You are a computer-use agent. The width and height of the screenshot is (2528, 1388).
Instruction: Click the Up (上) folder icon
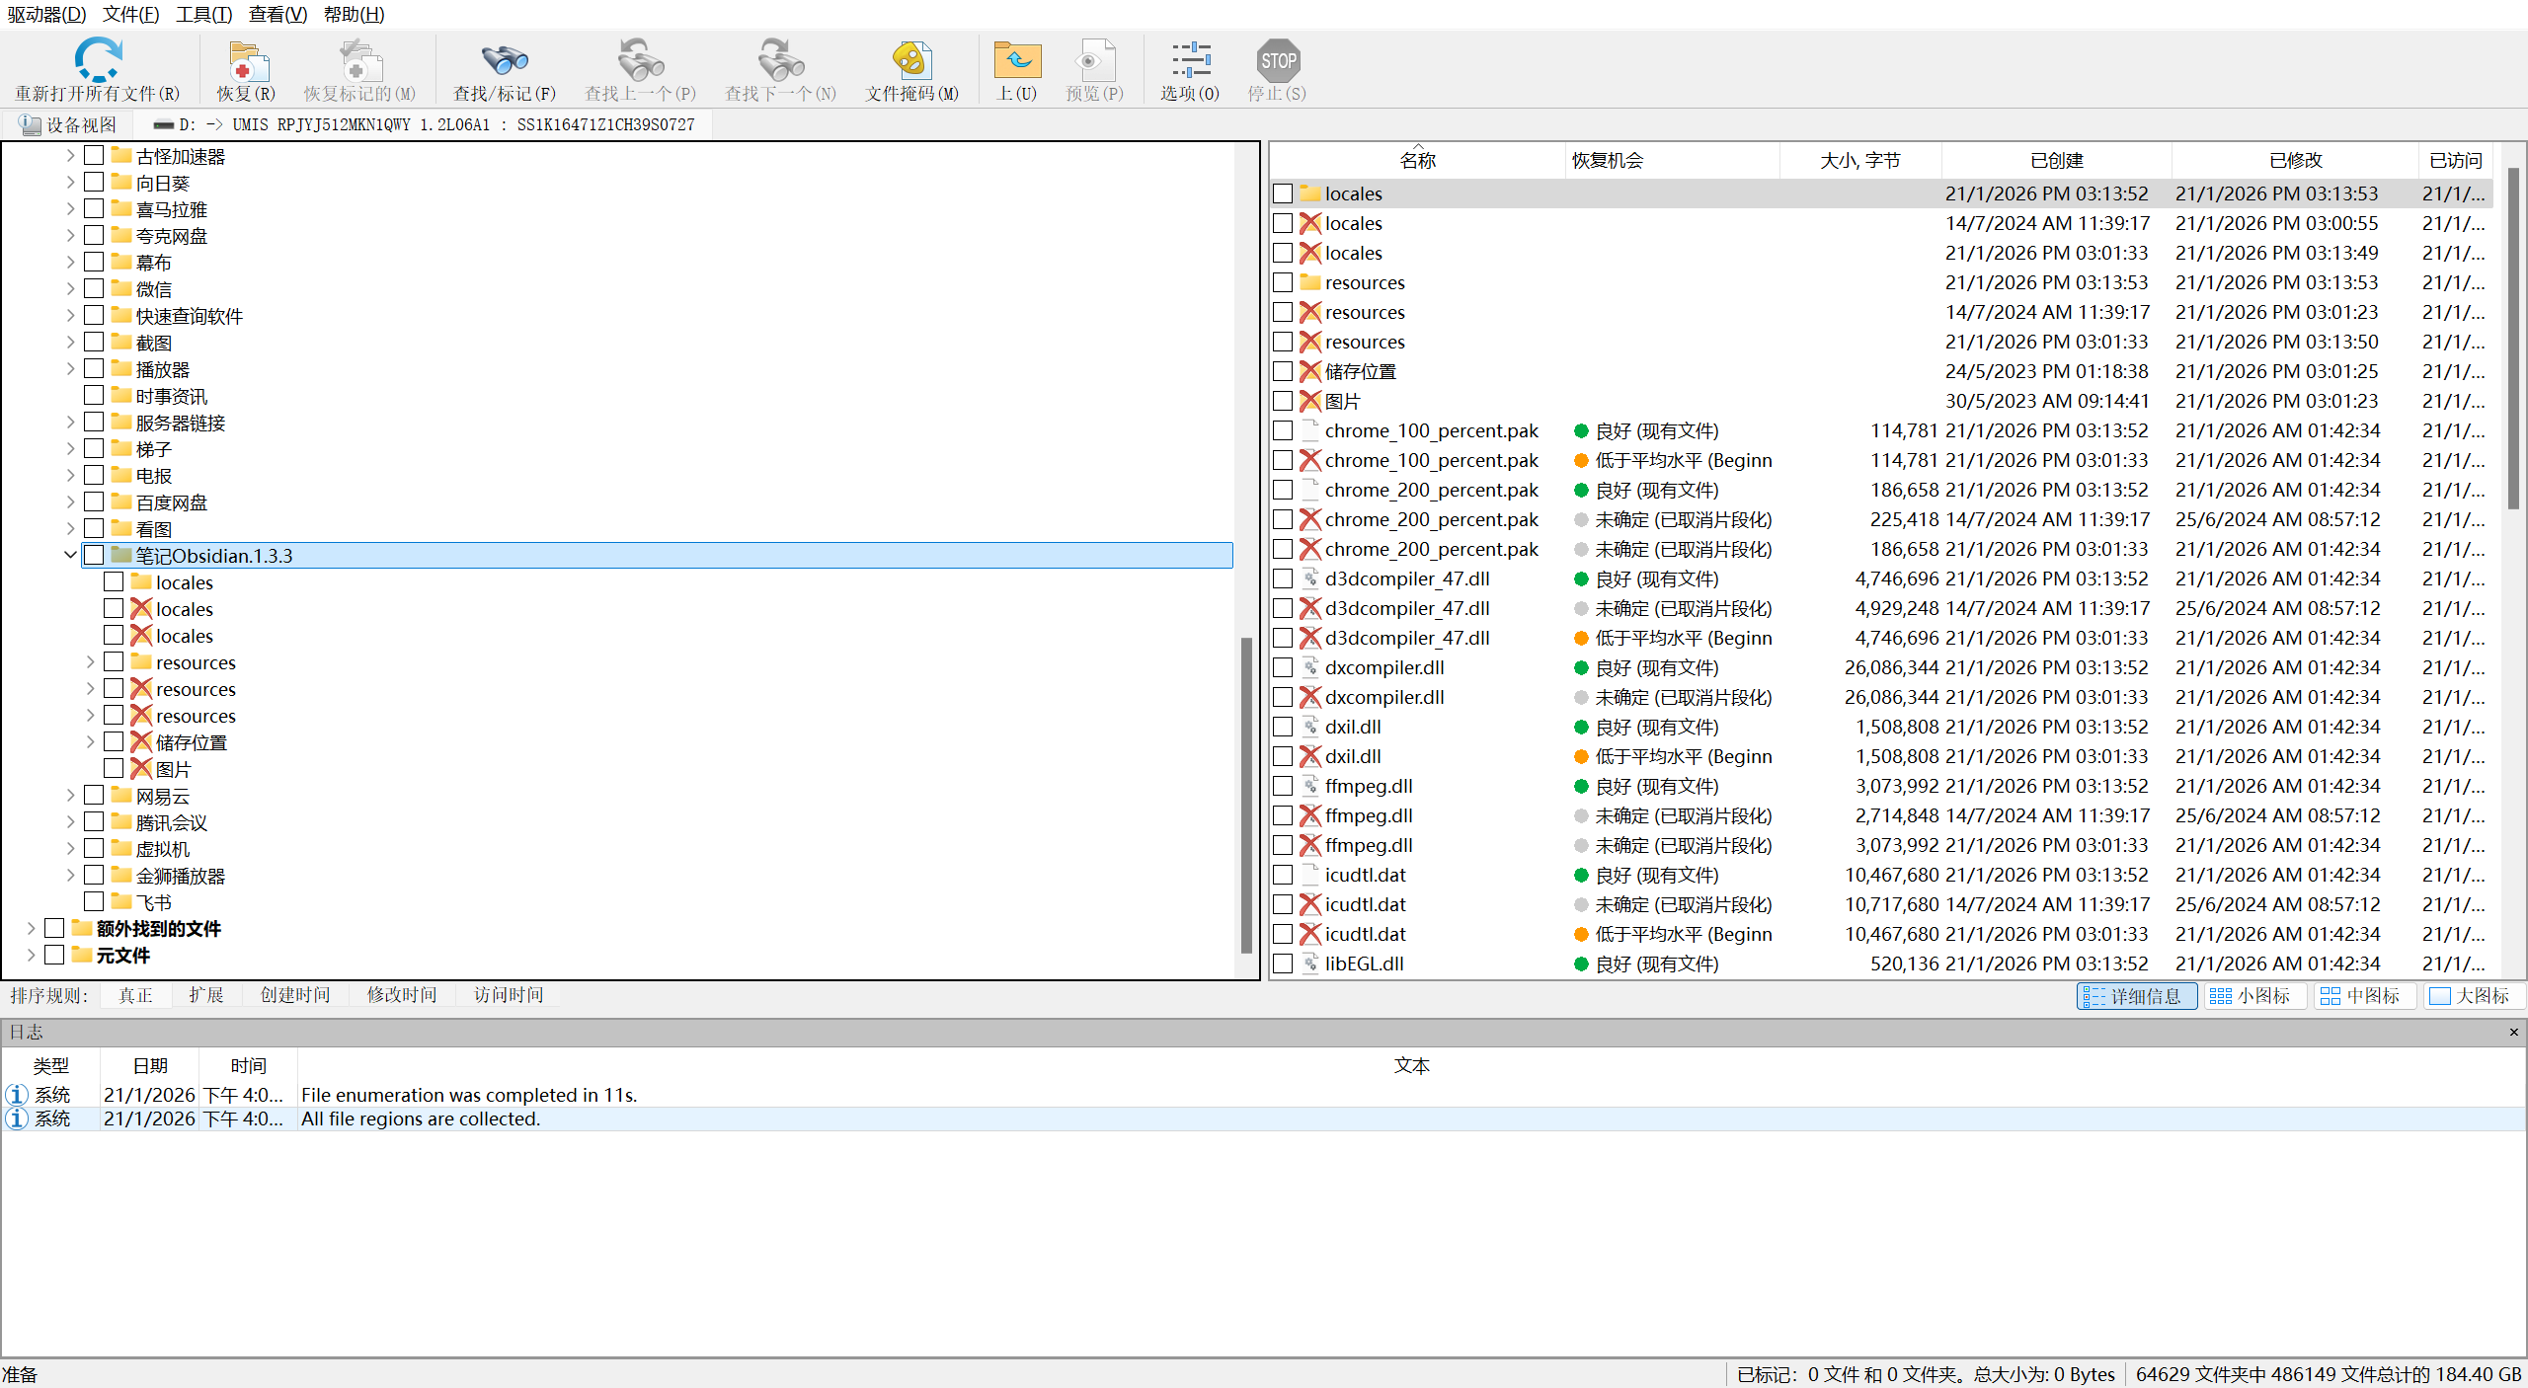pos(1016,61)
